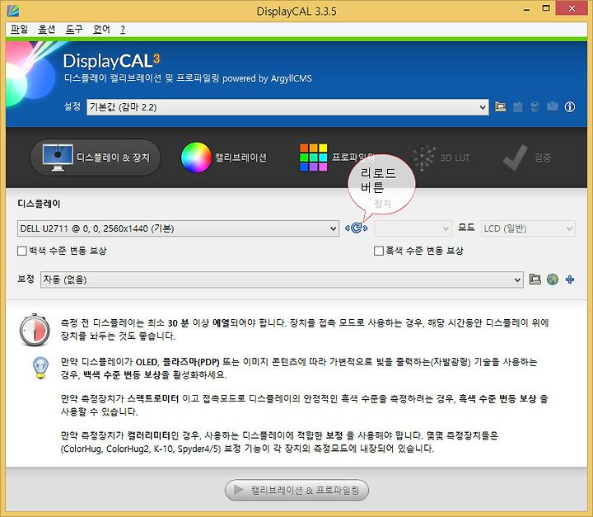Open the ? help menu
593x517 pixels.
click(x=123, y=30)
